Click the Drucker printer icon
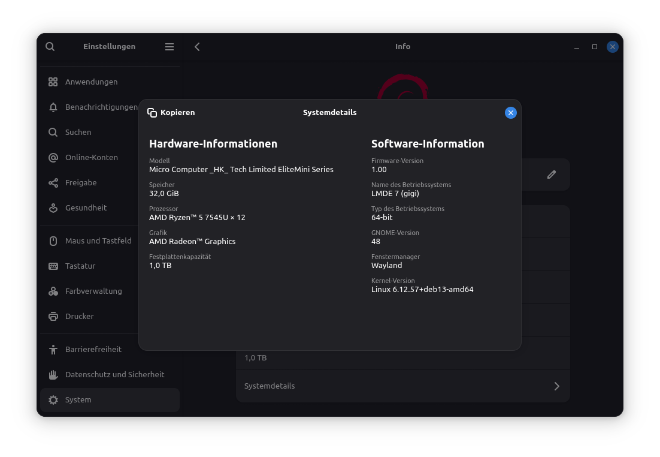 click(53, 317)
